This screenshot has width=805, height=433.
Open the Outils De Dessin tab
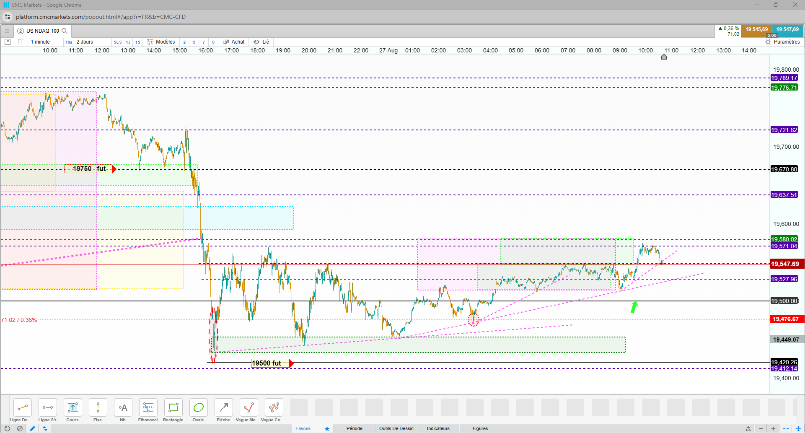coord(396,428)
